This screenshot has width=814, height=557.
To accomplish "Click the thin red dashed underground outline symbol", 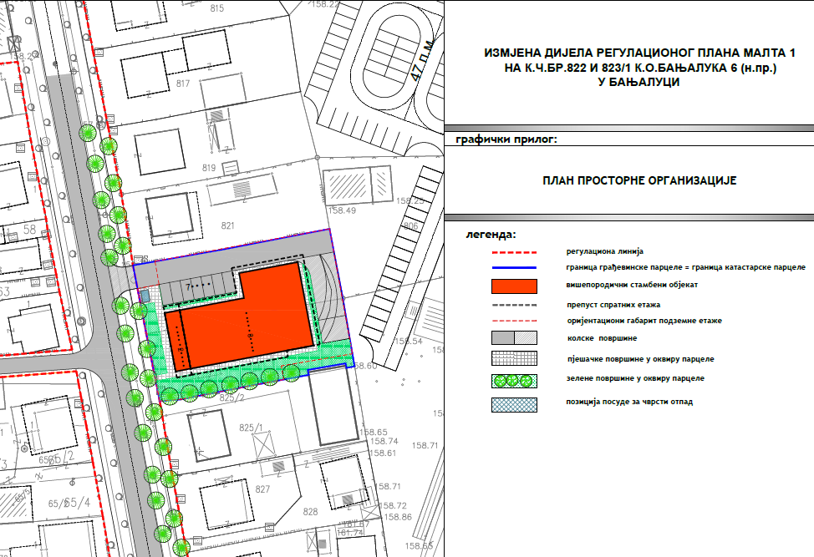I will tap(513, 322).
